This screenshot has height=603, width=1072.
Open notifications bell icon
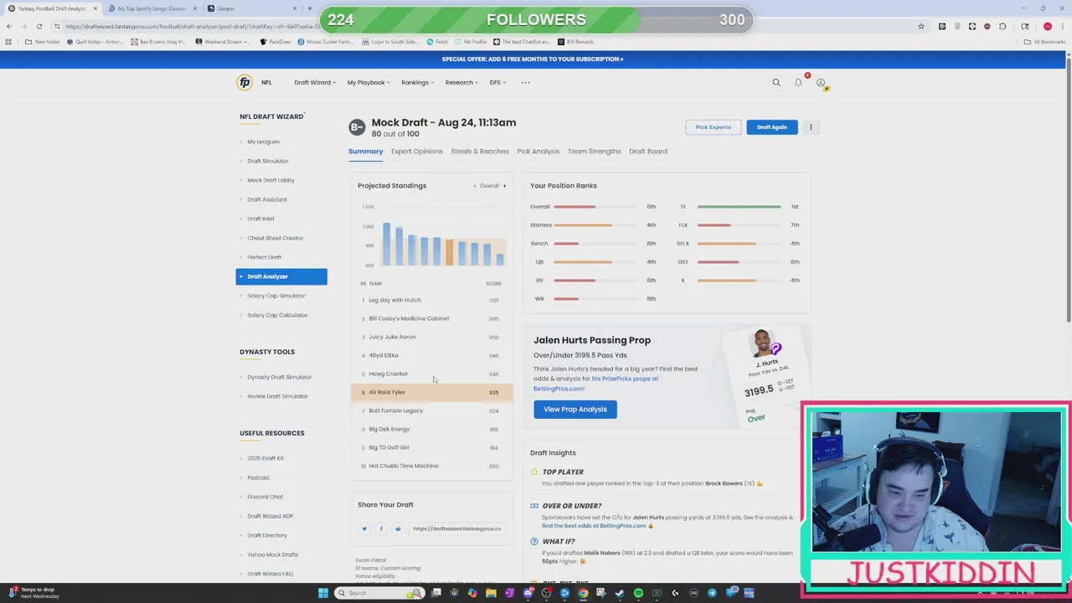798,82
